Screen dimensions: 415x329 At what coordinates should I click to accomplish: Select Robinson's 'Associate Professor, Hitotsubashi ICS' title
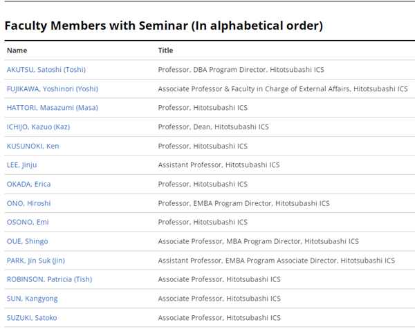(x=219, y=279)
